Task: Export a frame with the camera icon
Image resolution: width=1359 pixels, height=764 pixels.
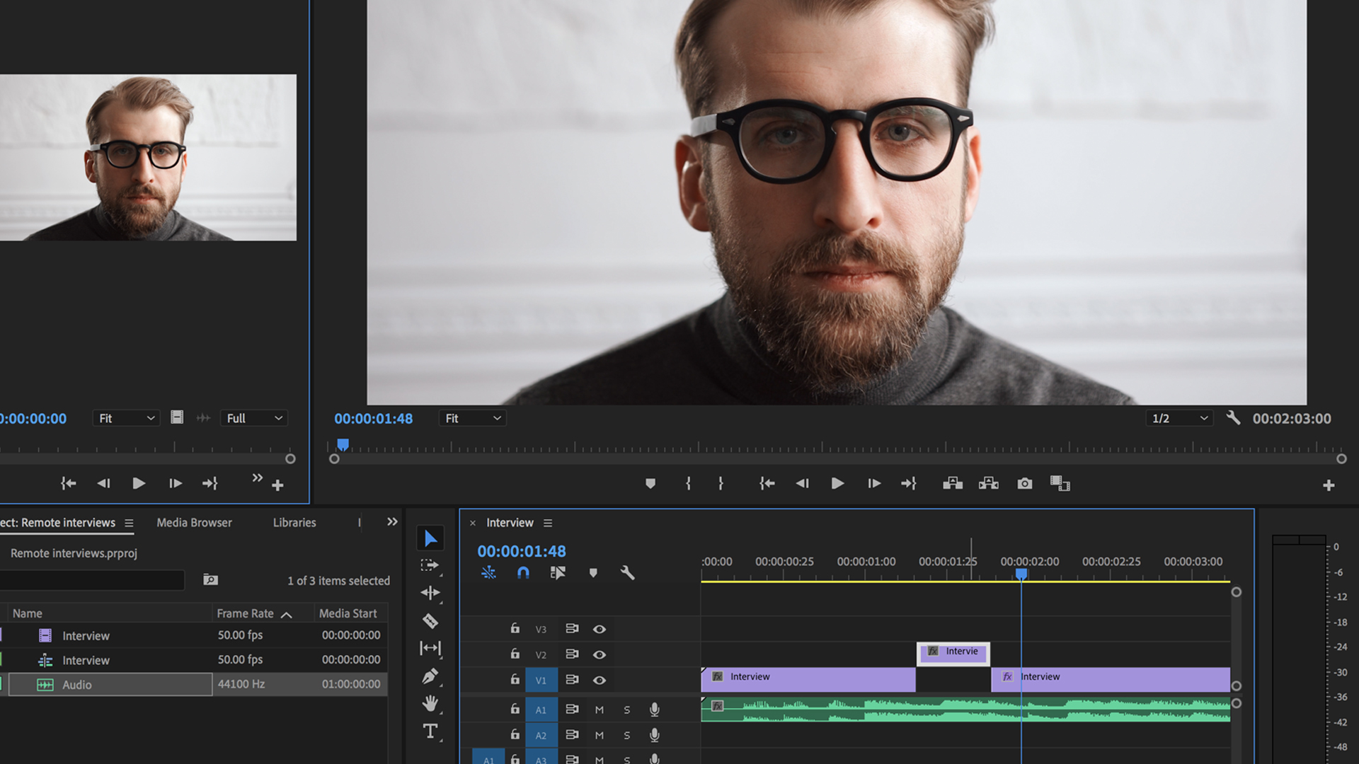Action: click(1024, 484)
